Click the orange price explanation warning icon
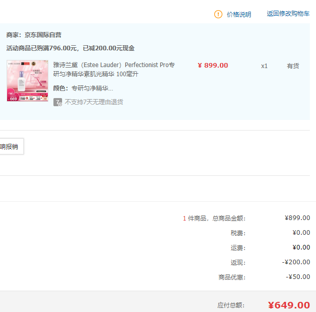 pos(218,14)
